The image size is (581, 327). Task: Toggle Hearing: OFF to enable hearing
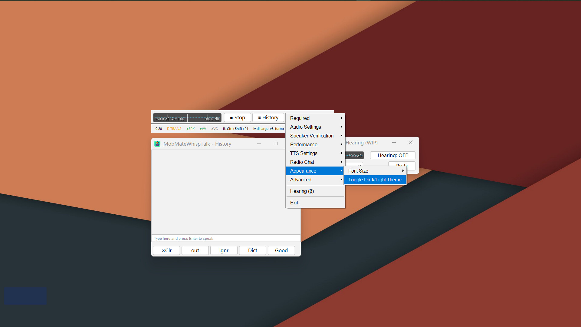tap(392, 155)
